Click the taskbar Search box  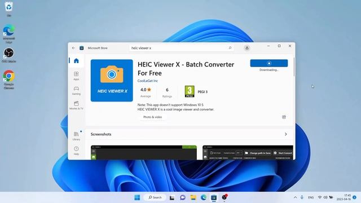click(x=155, y=197)
